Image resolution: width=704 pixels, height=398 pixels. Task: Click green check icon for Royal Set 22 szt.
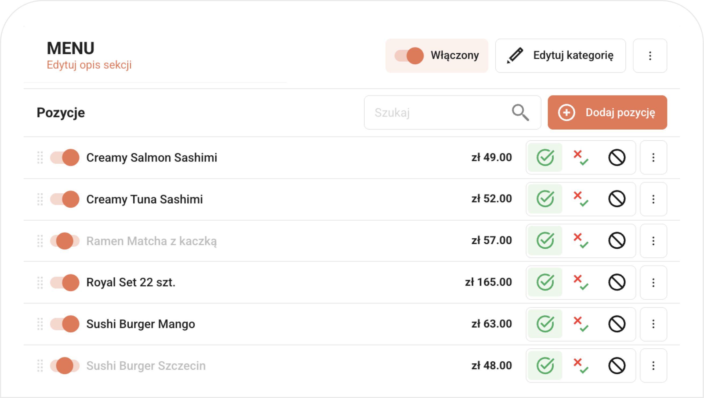click(x=545, y=282)
